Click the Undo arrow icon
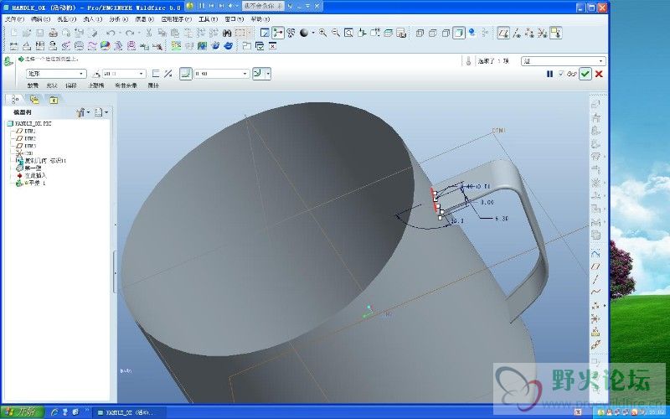Screen dimensions: 670x419 point(111,33)
